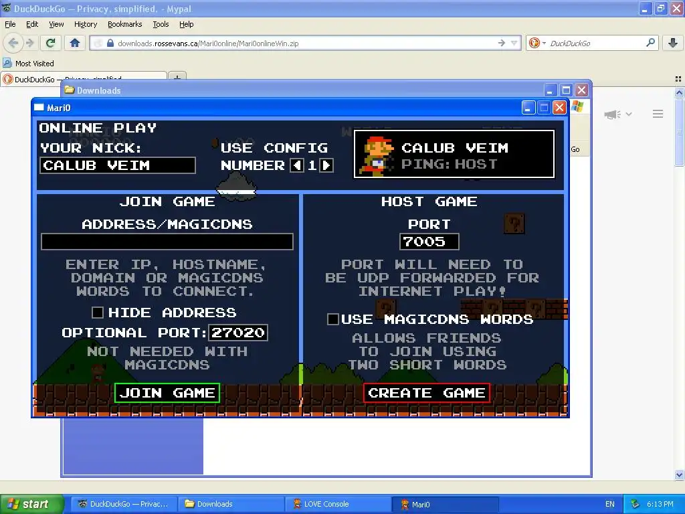Open the Edit menu
This screenshot has width=685, height=514.
click(x=32, y=24)
